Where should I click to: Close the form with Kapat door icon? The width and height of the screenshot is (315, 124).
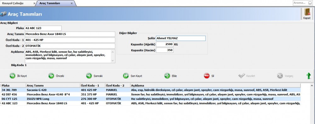click(x=307, y=14)
